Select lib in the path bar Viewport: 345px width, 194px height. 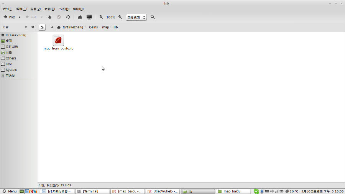pos(116,27)
